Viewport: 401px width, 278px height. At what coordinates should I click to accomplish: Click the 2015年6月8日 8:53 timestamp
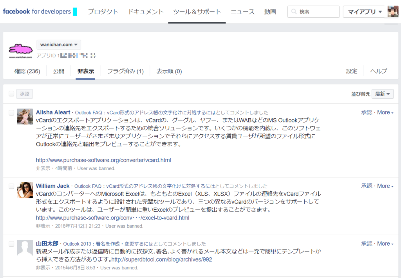tap(75, 268)
